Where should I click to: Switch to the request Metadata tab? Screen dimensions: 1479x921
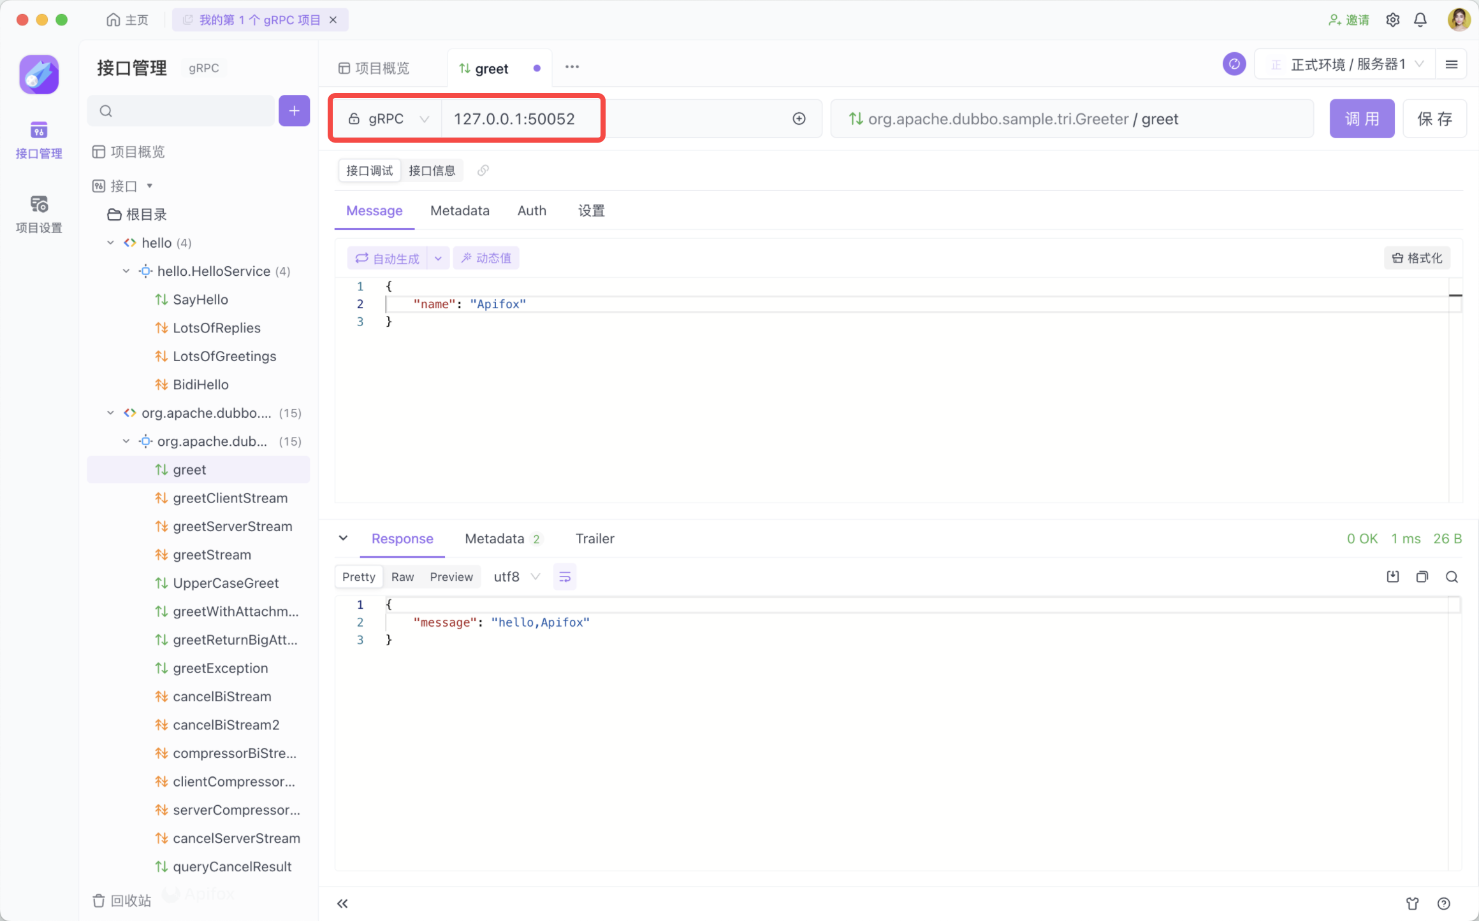pyautogui.click(x=460, y=211)
